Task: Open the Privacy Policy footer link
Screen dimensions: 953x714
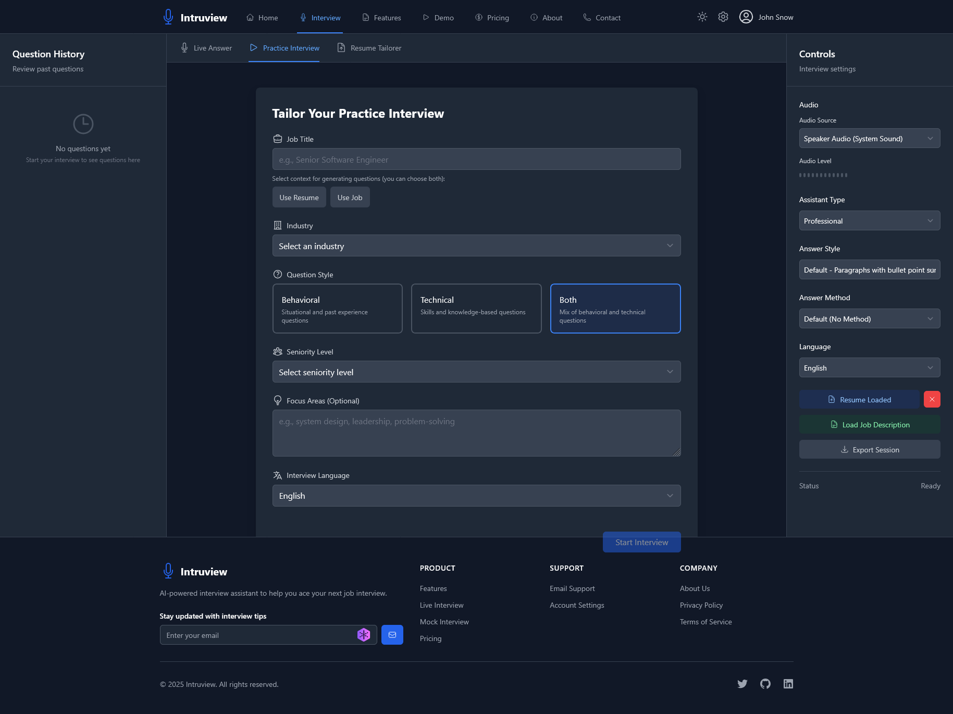Action: click(x=701, y=605)
